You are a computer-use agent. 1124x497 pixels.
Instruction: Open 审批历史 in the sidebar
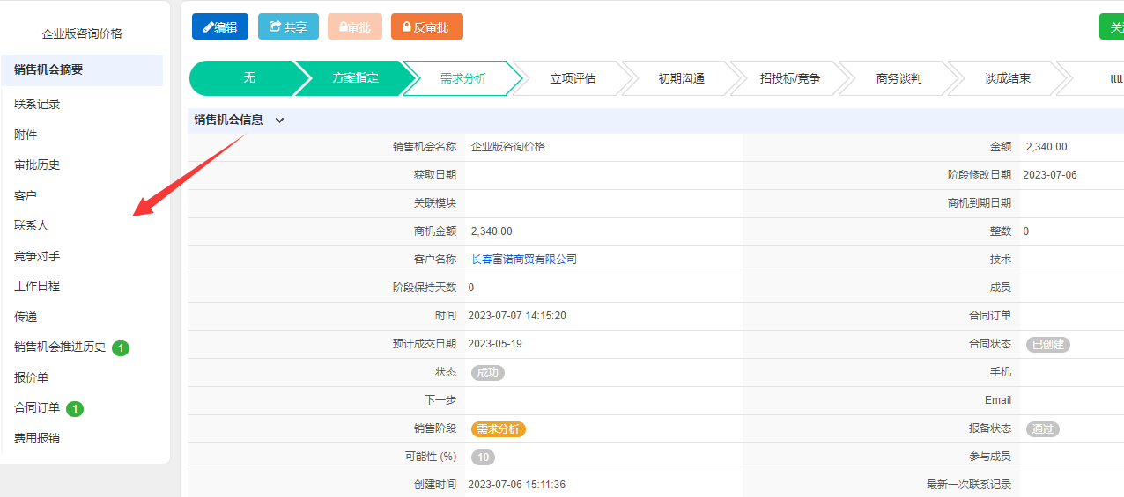click(x=37, y=164)
